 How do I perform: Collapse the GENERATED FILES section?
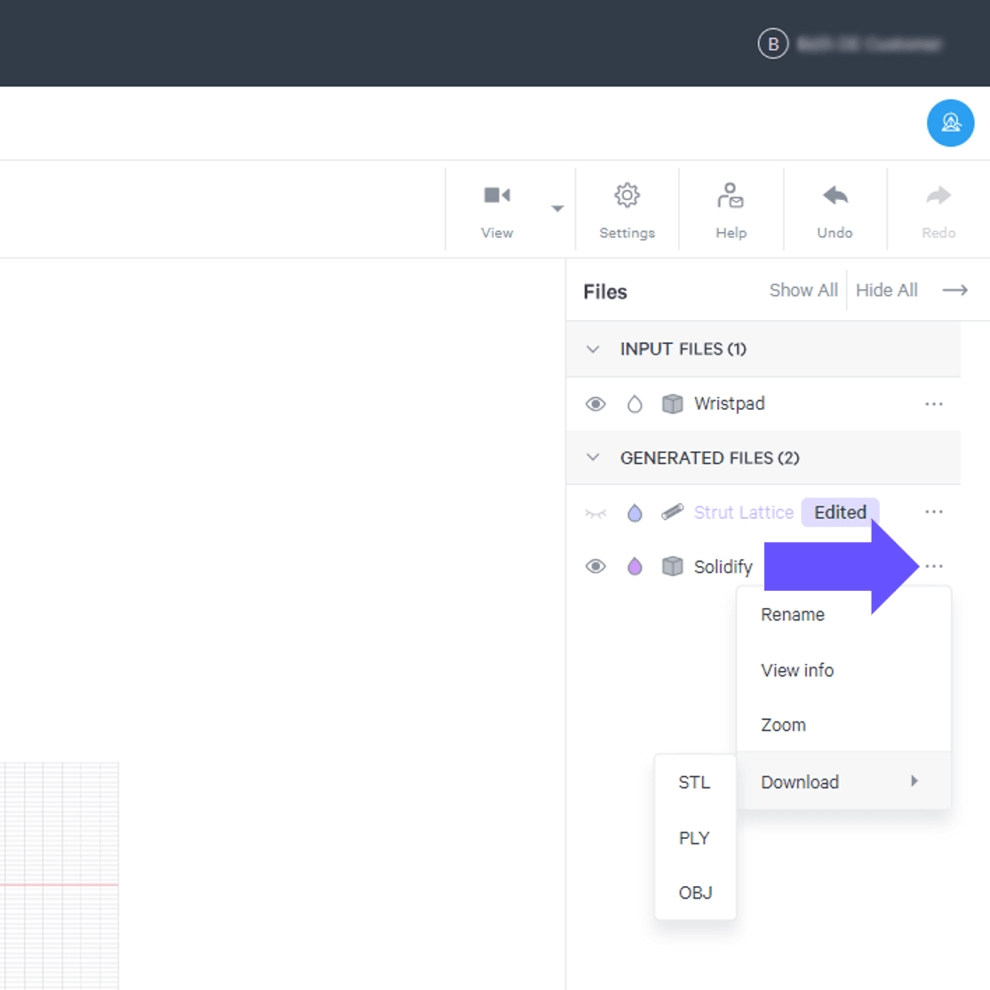click(x=592, y=457)
